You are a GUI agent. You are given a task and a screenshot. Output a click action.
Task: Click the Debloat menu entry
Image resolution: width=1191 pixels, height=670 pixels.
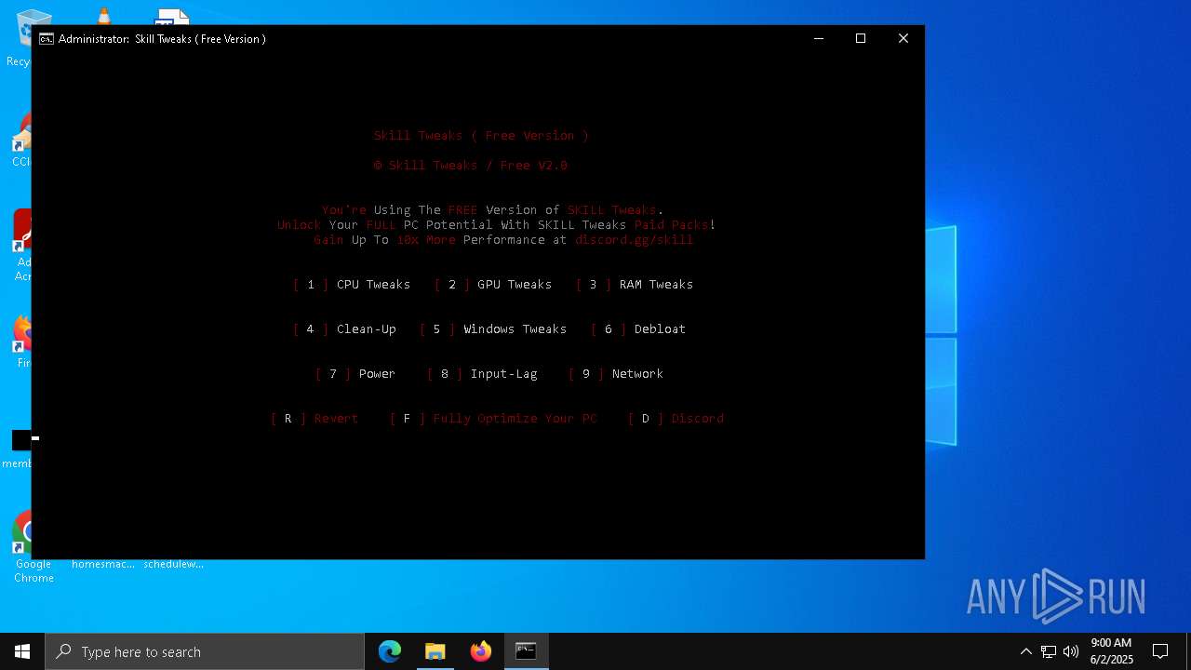click(x=660, y=329)
